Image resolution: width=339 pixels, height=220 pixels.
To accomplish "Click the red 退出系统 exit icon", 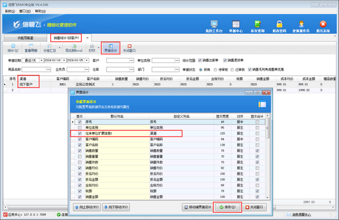I will [x=323, y=24].
